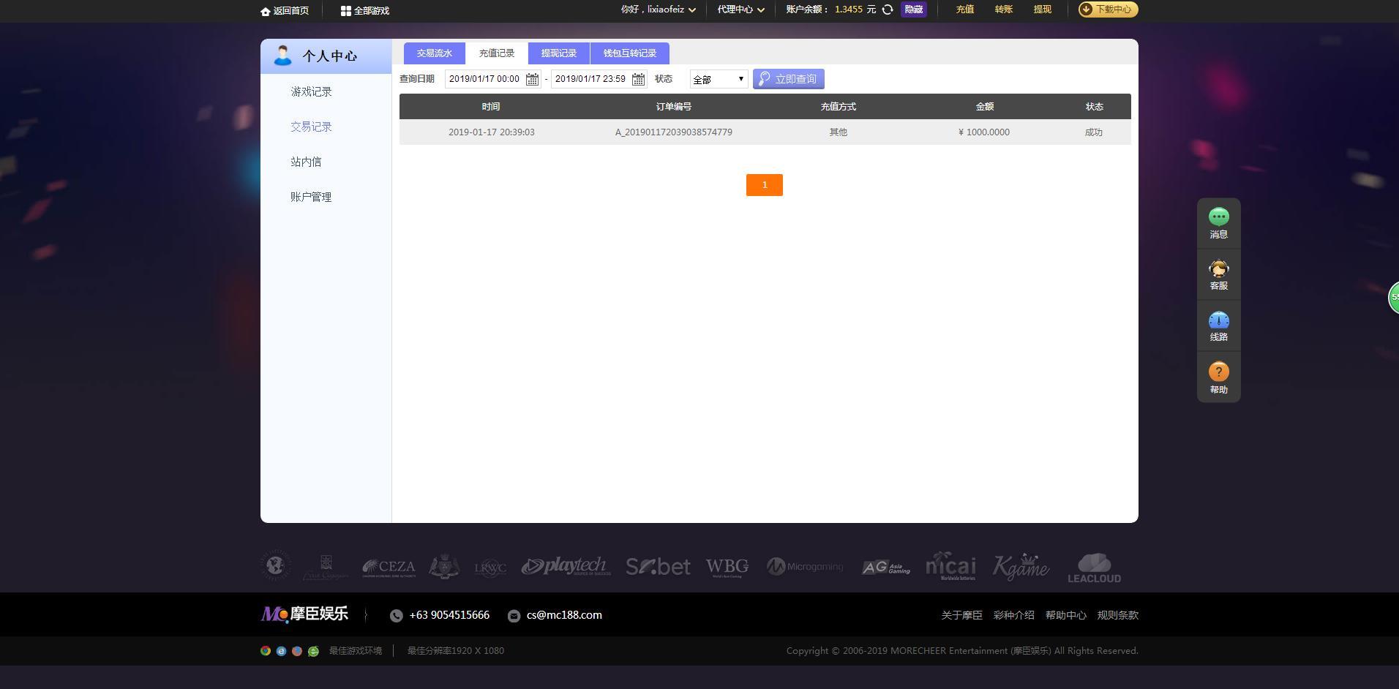Open calendar for the end date
This screenshot has height=689, width=1399.
(639, 79)
